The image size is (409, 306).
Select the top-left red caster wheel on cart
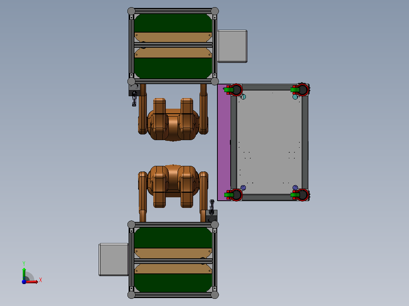[x=236, y=90]
